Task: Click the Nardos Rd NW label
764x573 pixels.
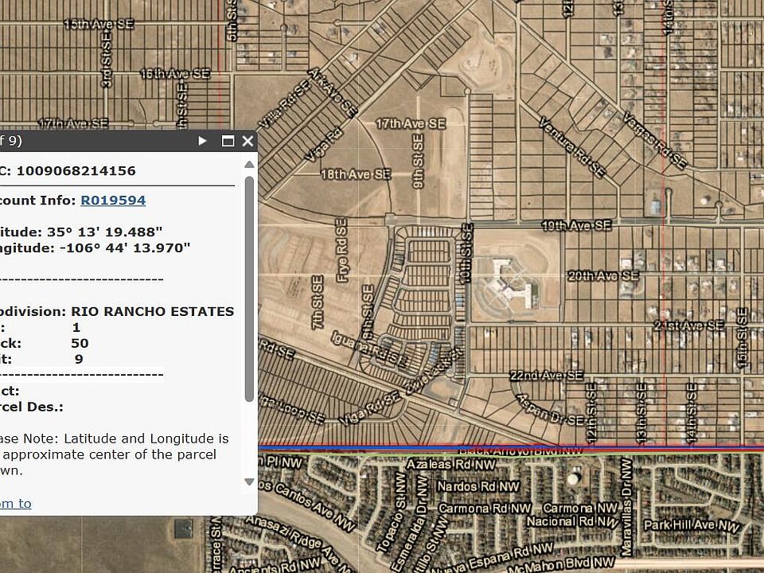Action: 478,486
